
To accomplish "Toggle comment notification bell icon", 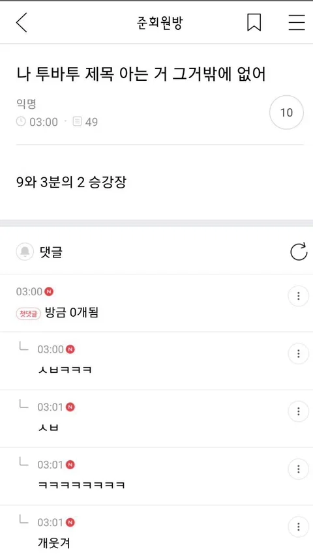I will 25,252.
